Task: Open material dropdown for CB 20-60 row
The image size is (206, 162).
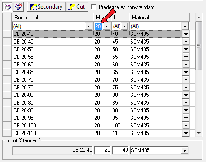Action: 186,65
